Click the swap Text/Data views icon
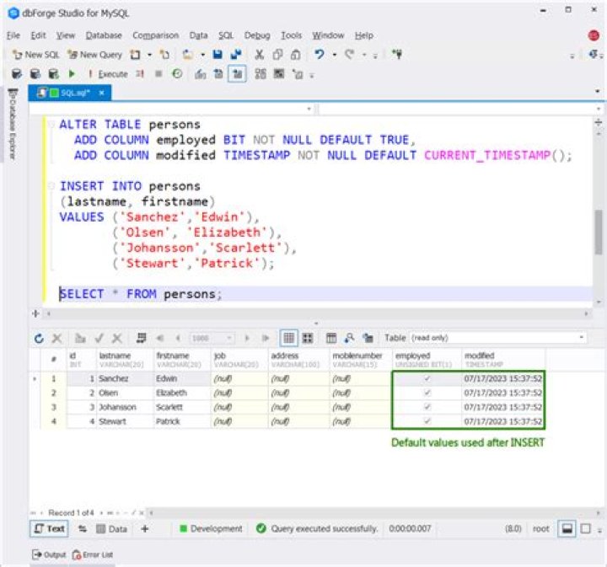Viewport: 607px width, 567px height. pyautogui.click(x=83, y=529)
